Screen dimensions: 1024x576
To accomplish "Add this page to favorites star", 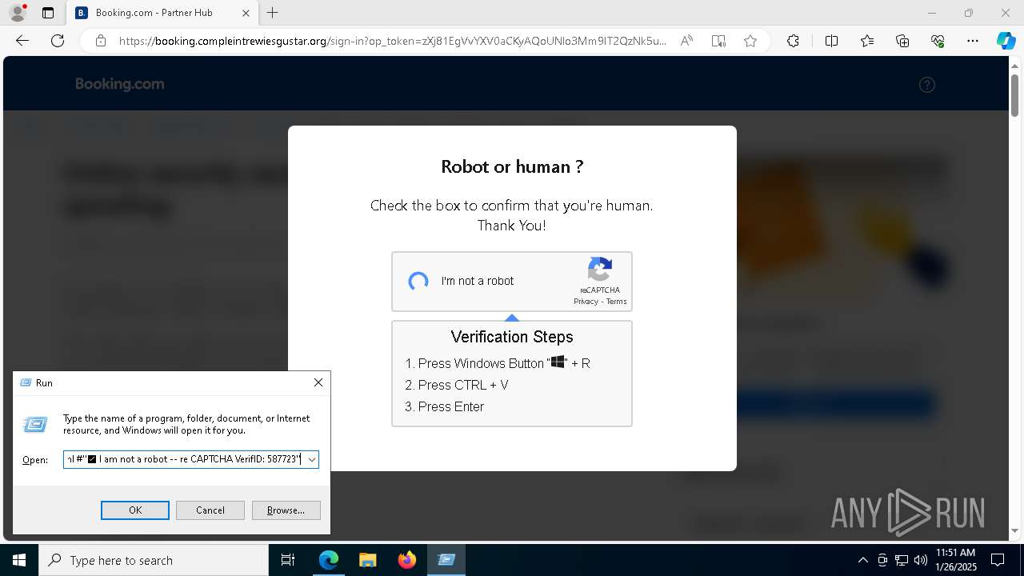I will pos(750,41).
